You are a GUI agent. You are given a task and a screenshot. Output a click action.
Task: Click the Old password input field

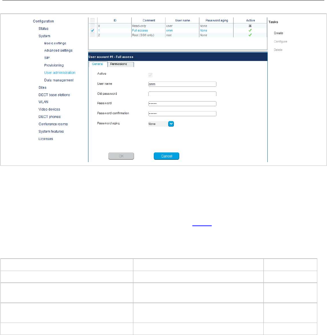pyautogui.click(x=182, y=94)
